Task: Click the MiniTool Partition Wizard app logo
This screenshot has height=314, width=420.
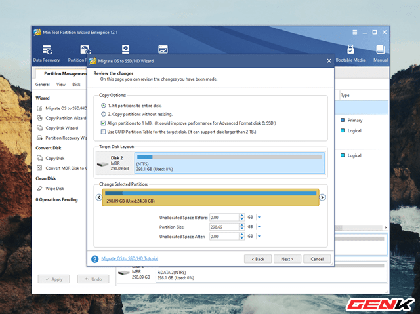Action: click(x=37, y=32)
